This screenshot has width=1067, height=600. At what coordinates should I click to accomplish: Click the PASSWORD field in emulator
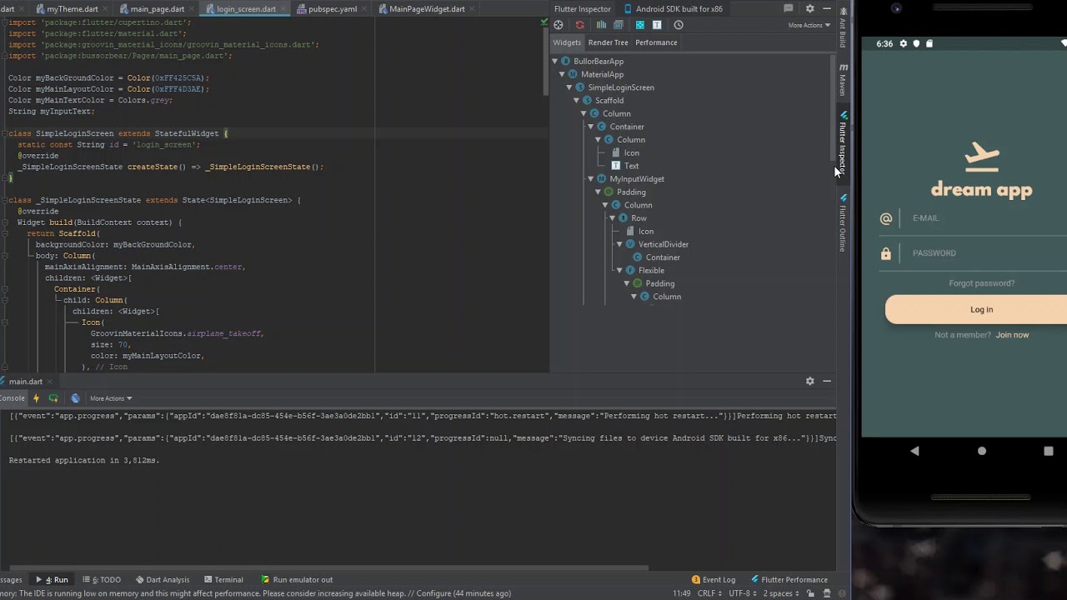pos(989,253)
